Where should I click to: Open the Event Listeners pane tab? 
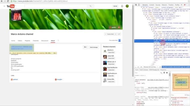[144, 70]
